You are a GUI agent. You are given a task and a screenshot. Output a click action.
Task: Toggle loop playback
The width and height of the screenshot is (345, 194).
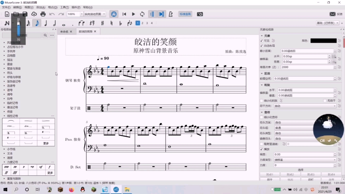143,14
